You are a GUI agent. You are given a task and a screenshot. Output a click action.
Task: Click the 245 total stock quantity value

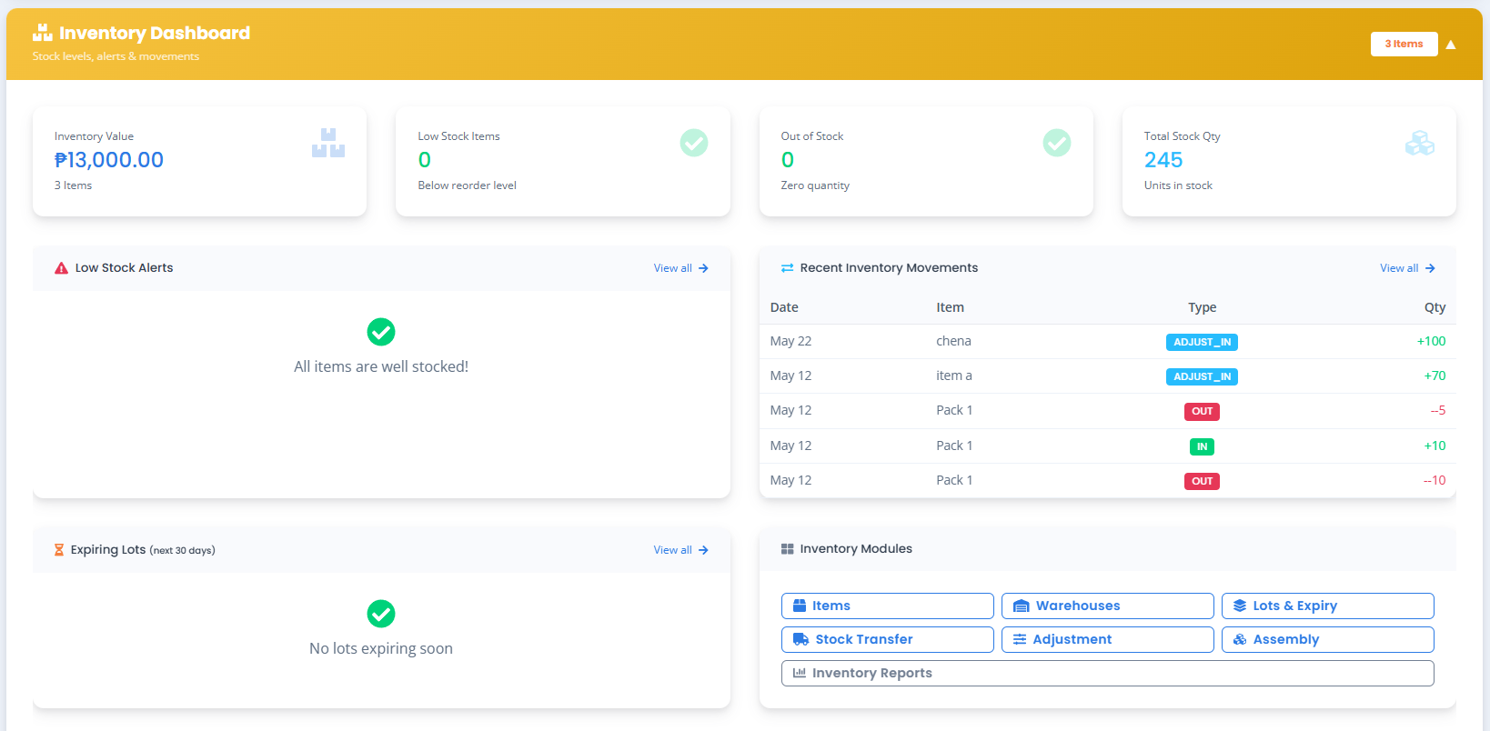click(x=1163, y=160)
